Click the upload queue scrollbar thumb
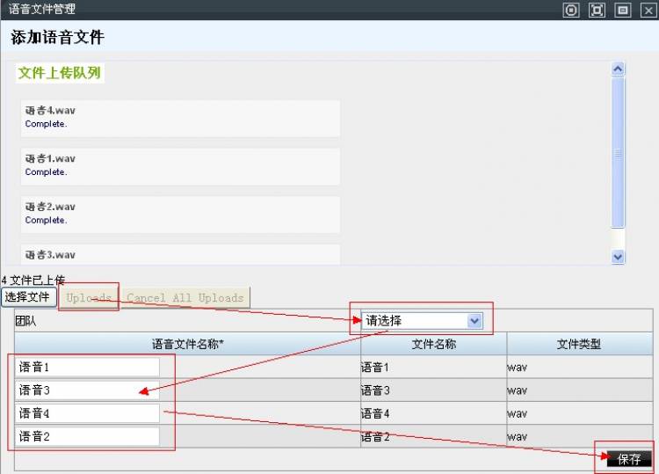Viewport: 659px width, 474px height. click(x=618, y=151)
